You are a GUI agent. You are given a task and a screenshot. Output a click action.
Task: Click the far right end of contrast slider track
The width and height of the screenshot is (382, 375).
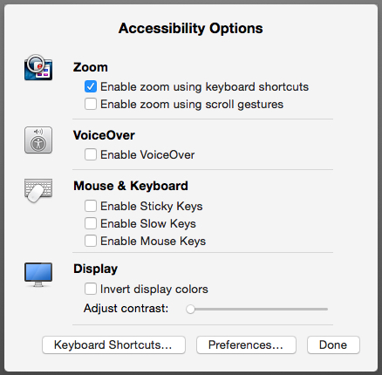click(326, 309)
